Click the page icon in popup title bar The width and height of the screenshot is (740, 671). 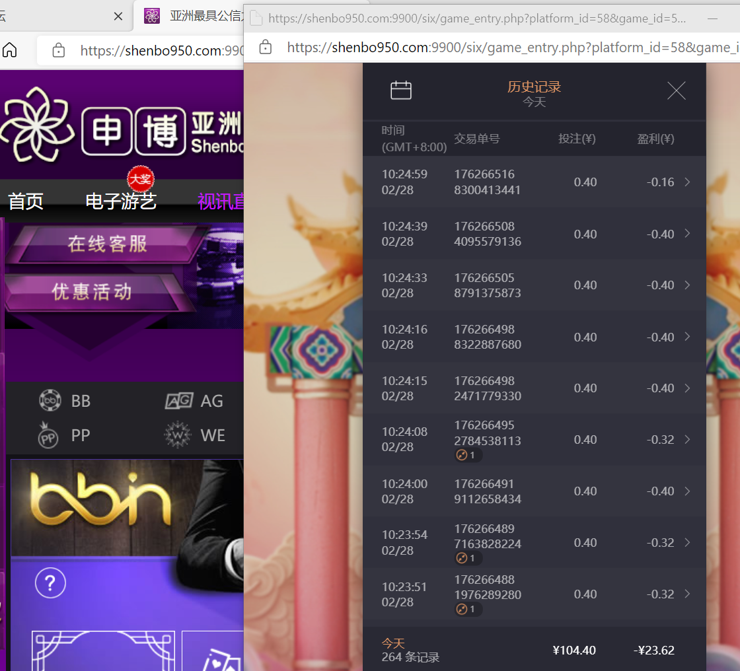256,18
